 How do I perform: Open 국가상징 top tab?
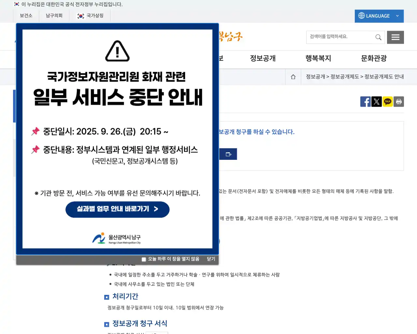pos(90,16)
